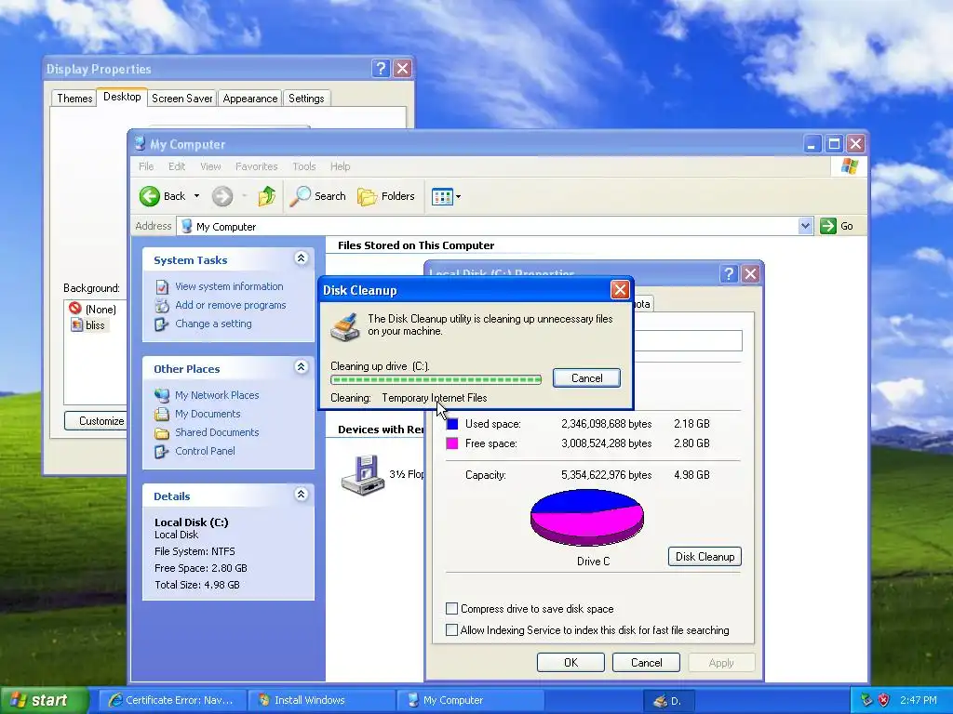Viewport: 953px width, 714px height.
Task: Open the Forward button history dropdown arrow
Action: [245, 196]
